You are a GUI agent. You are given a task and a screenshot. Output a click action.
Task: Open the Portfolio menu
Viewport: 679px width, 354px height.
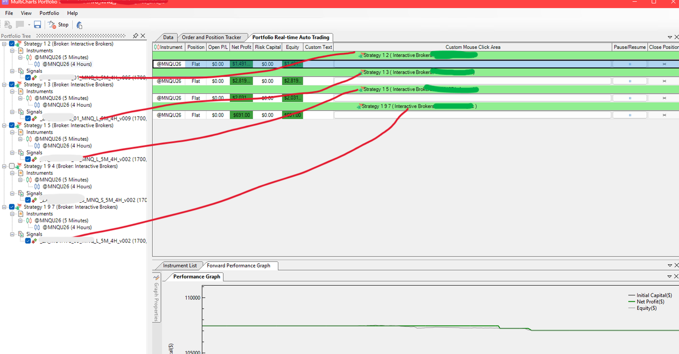49,13
